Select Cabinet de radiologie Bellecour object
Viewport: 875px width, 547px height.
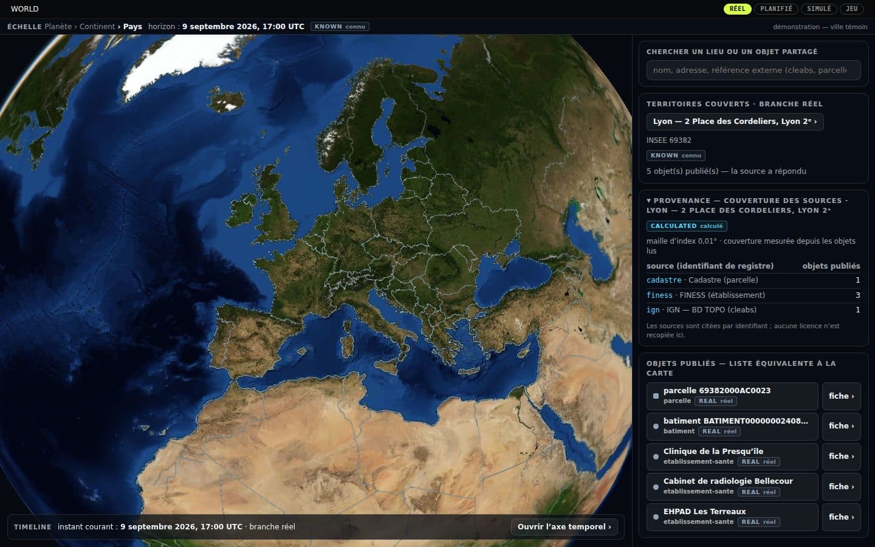point(732,486)
